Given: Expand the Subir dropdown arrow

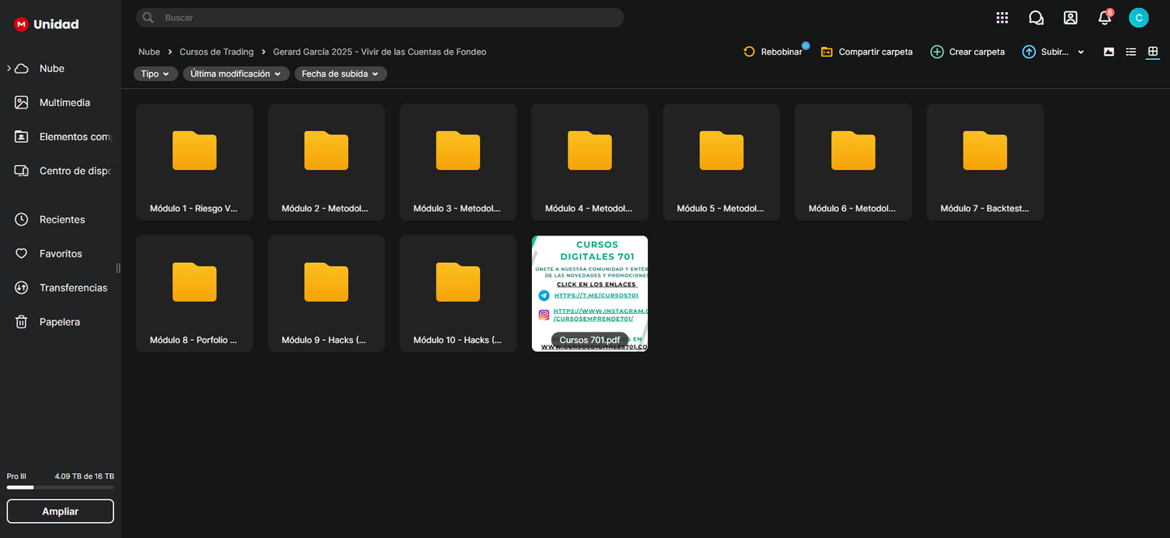Looking at the screenshot, I should pyautogui.click(x=1081, y=52).
